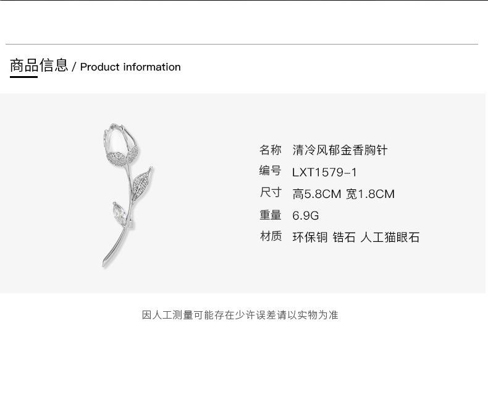Click the 材质 label
This screenshot has width=488, height=404.
[271, 236]
